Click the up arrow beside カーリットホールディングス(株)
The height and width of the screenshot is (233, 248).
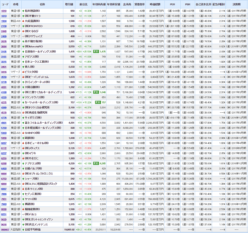coord(23,103)
